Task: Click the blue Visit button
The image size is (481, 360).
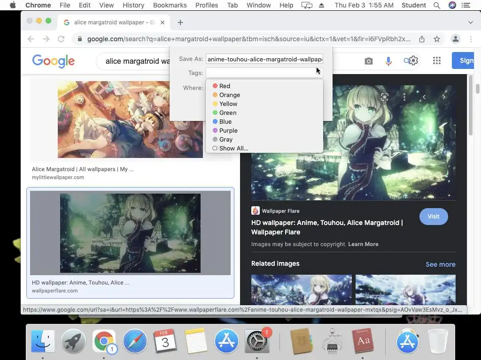Action: [x=434, y=217]
